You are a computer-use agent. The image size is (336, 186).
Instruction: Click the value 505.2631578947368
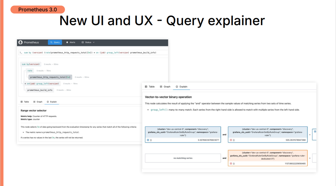296,140
